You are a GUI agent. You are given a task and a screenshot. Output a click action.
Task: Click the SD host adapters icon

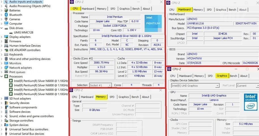click(6, 98)
